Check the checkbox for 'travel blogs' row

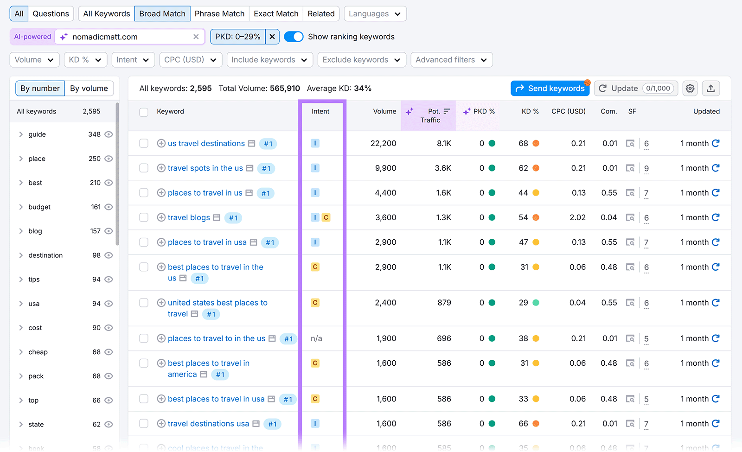click(x=143, y=217)
